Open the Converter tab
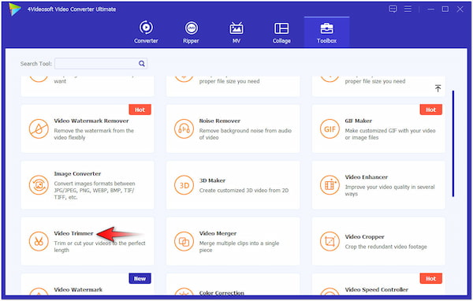 [x=146, y=32]
